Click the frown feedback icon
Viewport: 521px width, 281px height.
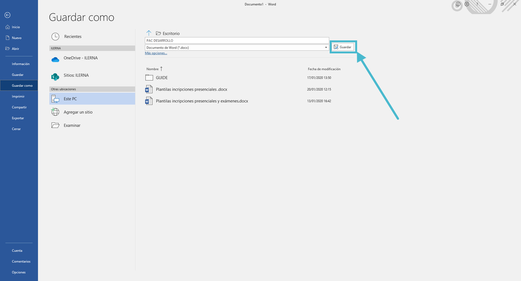click(467, 4)
